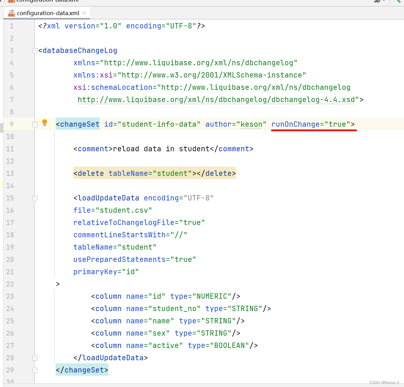Click the xmlns:xsi XMLSchema-instance URL

212,75
